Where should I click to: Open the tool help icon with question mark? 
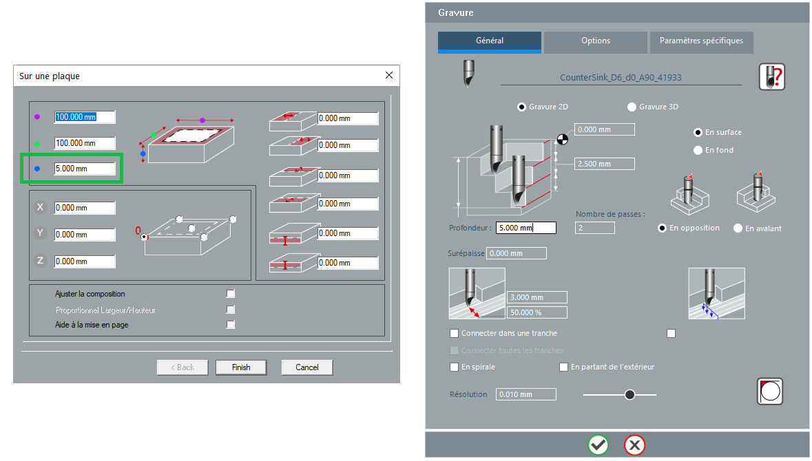(771, 76)
